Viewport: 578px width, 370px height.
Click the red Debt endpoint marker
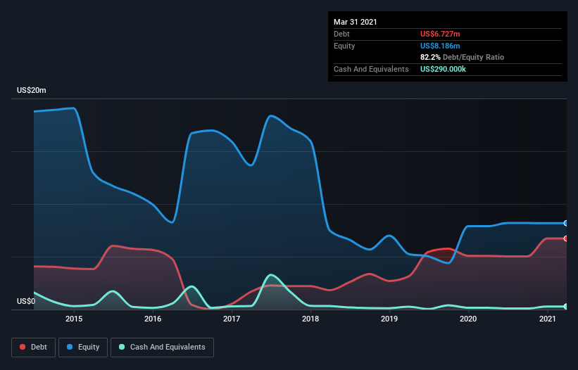coord(566,238)
